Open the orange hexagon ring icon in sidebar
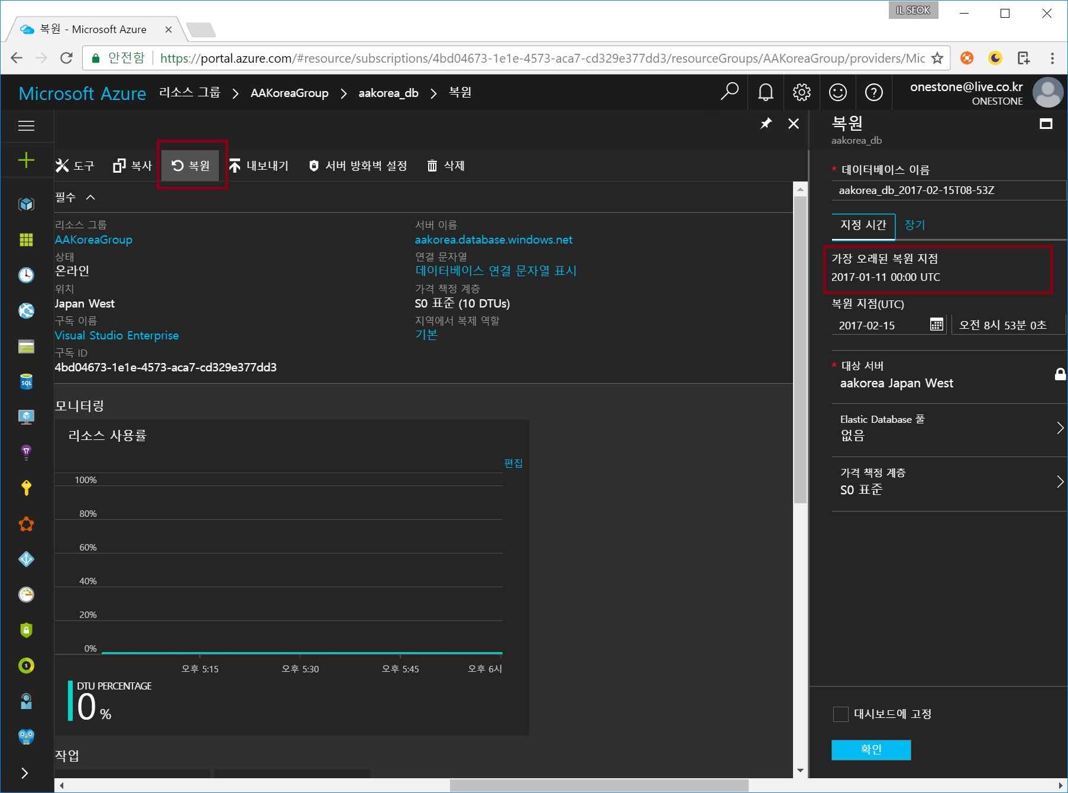Image resolution: width=1068 pixels, height=793 pixels. coord(26,524)
